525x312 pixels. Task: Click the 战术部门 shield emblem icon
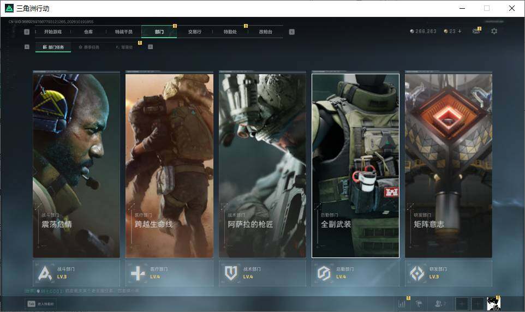pyautogui.click(x=231, y=273)
